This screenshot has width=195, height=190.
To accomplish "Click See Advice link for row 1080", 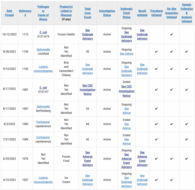I will coord(126,126).
